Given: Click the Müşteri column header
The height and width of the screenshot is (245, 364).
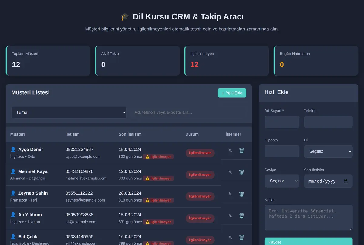Looking at the screenshot, I should [18, 134].
